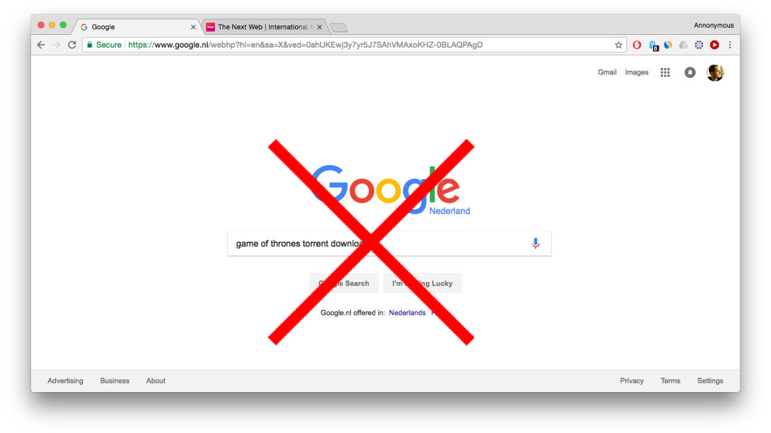Click the Nederlands language link
The height and width of the screenshot is (433, 771).
(407, 313)
